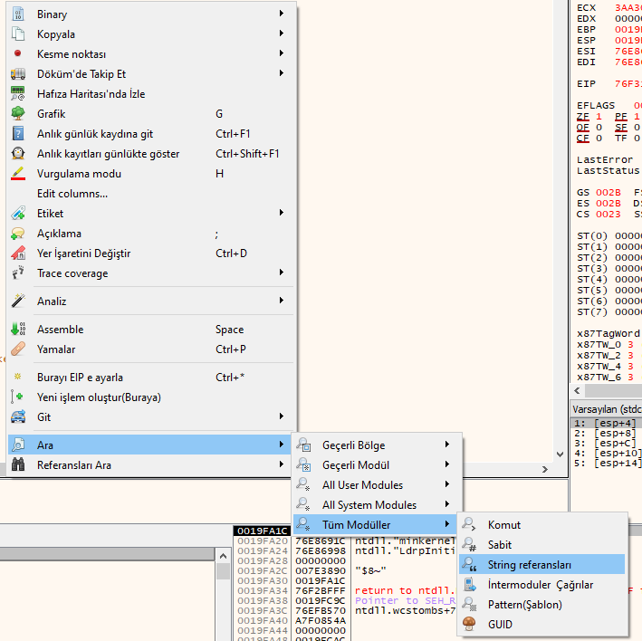
Task: Click the red Kesme noktası breakpoint icon
Action: point(17,53)
